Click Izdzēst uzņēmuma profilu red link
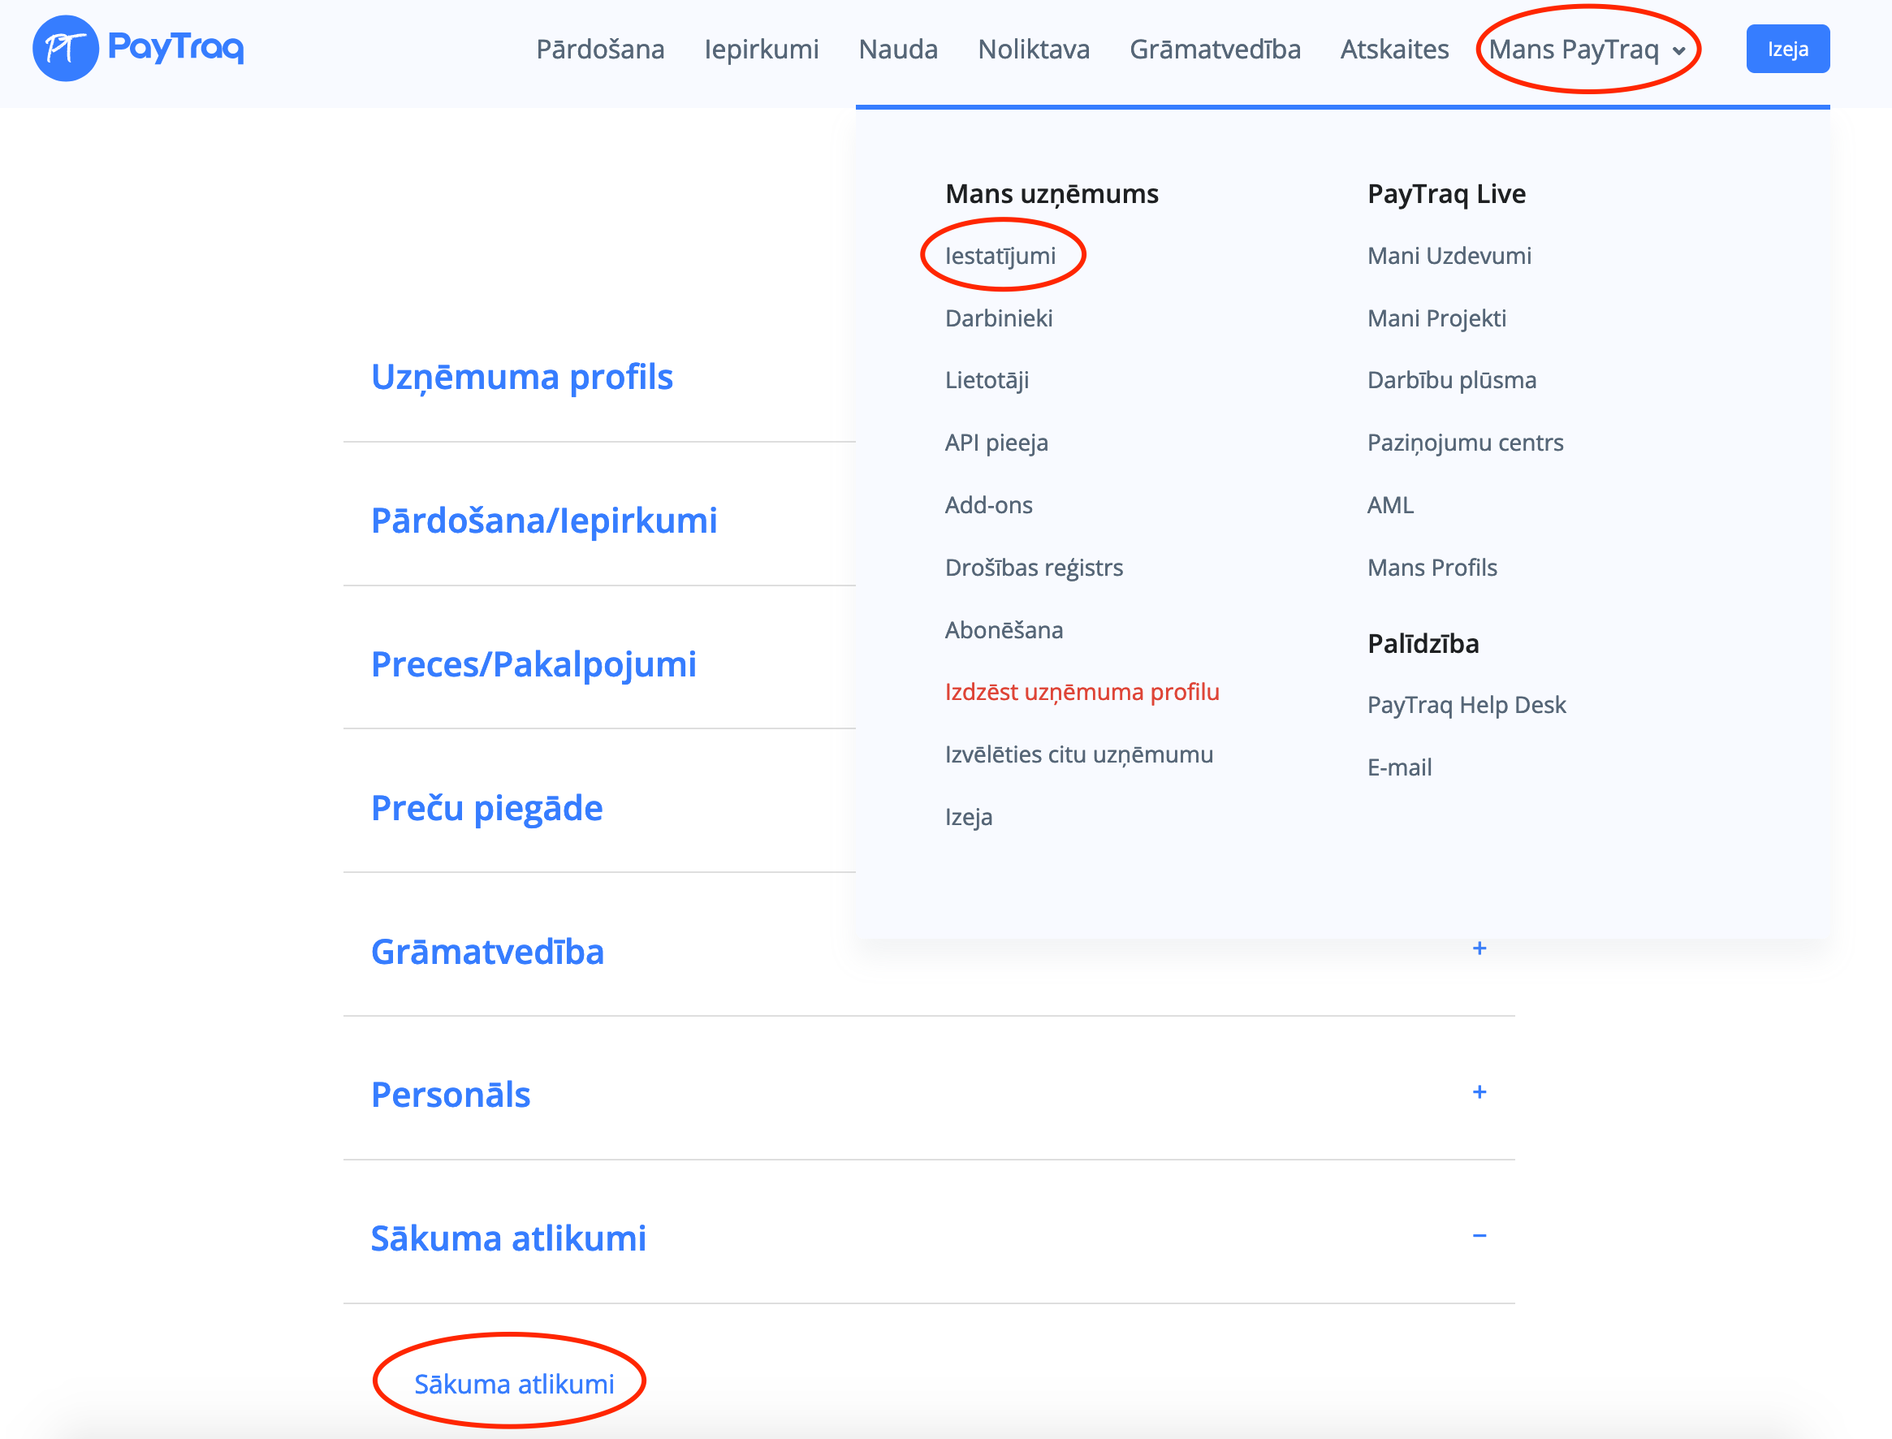This screenshot has width=1892, height=1439. pos(1081,691)
